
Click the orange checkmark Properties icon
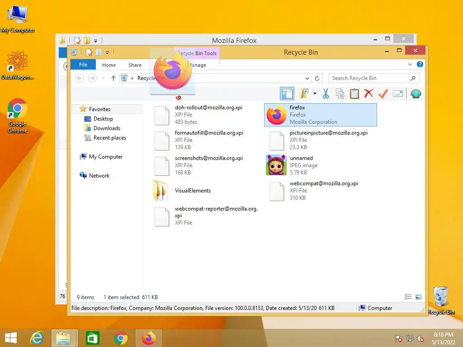[383, 94]
